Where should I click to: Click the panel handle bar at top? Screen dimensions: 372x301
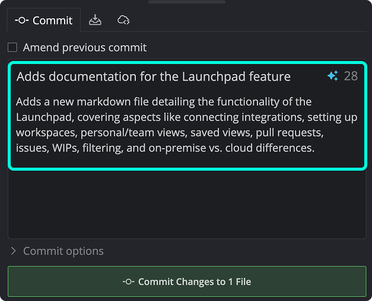187,2
